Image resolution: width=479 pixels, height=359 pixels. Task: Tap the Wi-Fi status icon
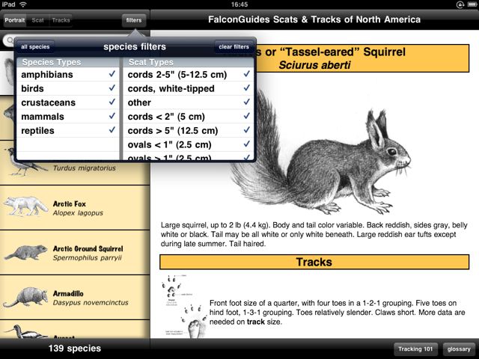click(23, 4)
